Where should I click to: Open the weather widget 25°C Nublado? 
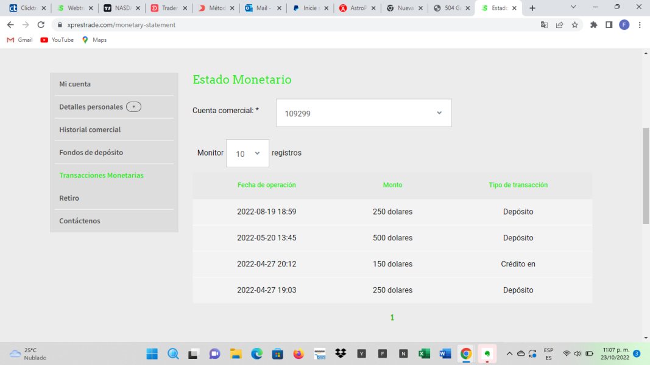coord(28,354)
